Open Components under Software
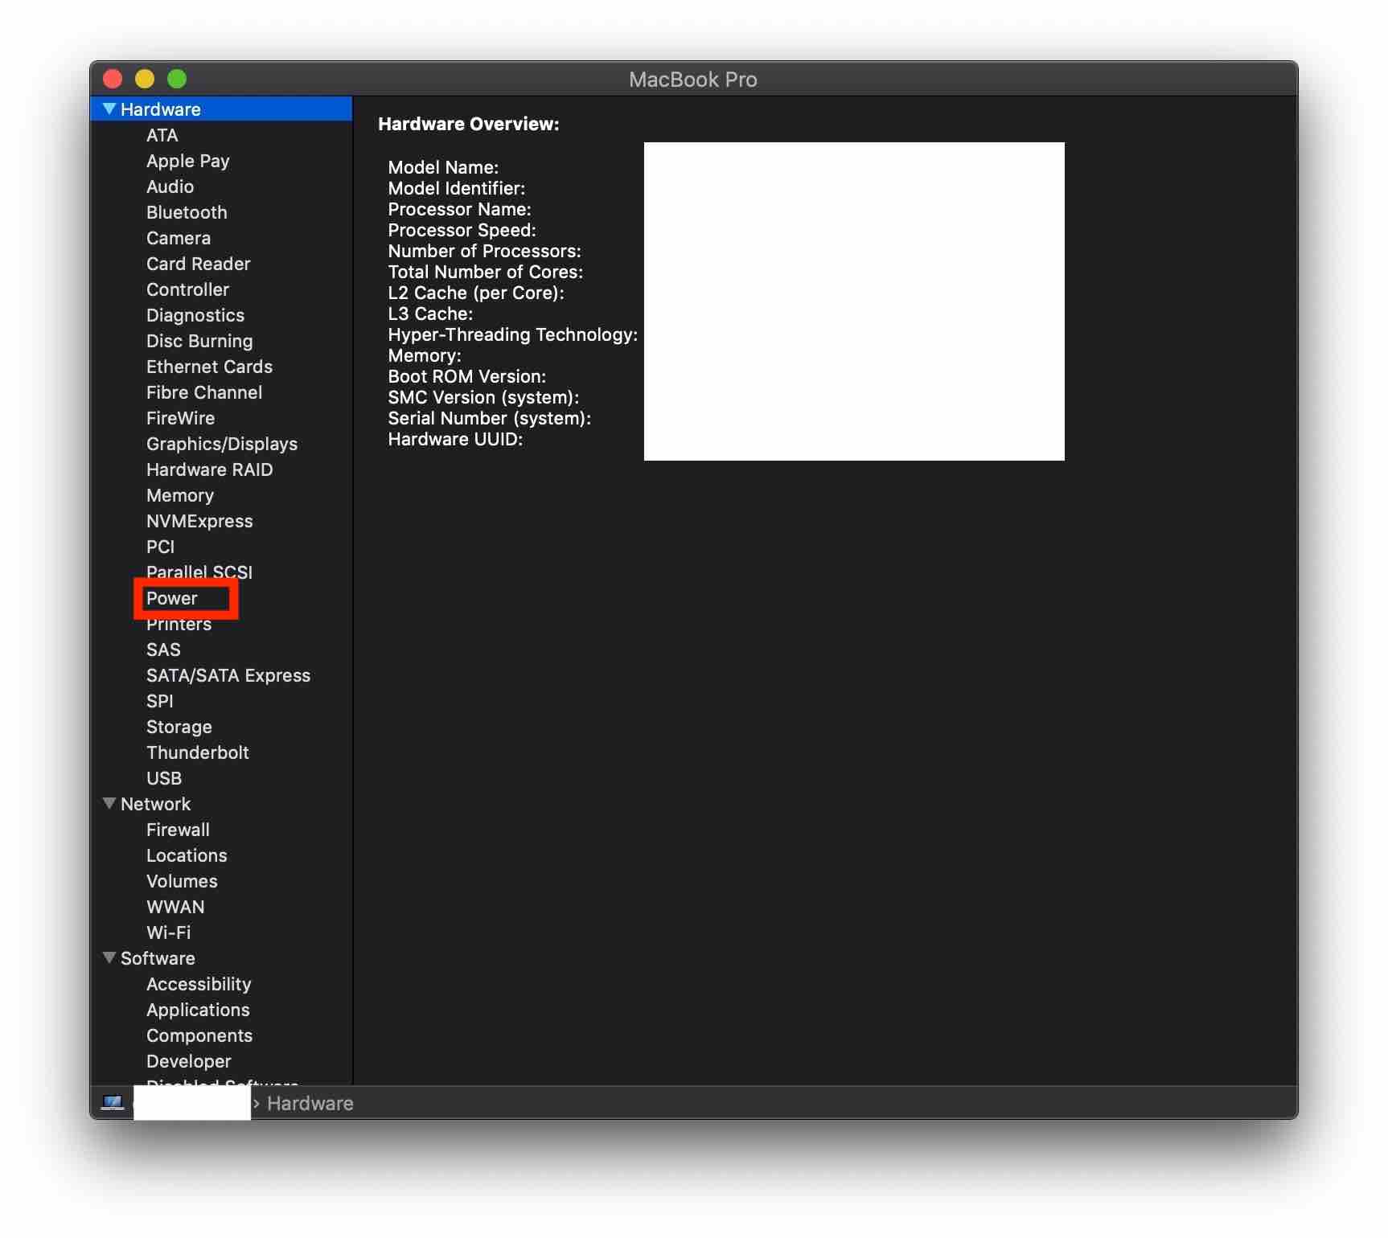 point(199,1035)
